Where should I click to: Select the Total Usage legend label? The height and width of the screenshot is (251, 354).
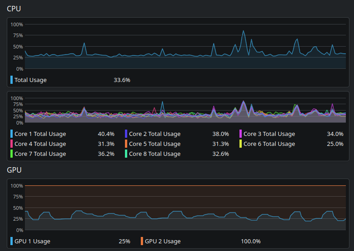coord(30,80)
